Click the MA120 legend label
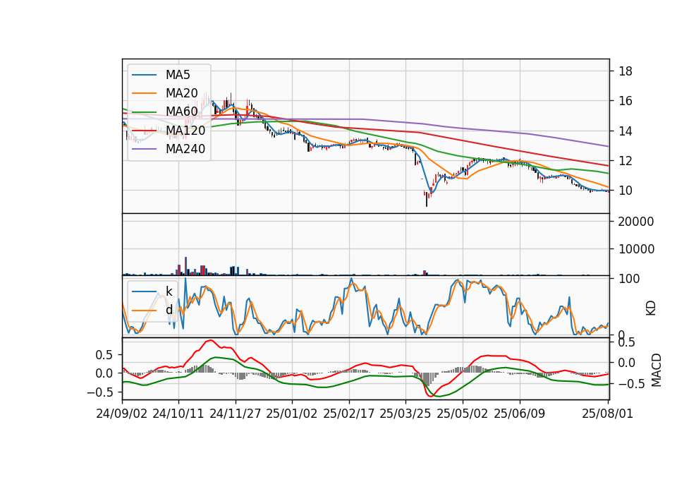 click(185, 130)
